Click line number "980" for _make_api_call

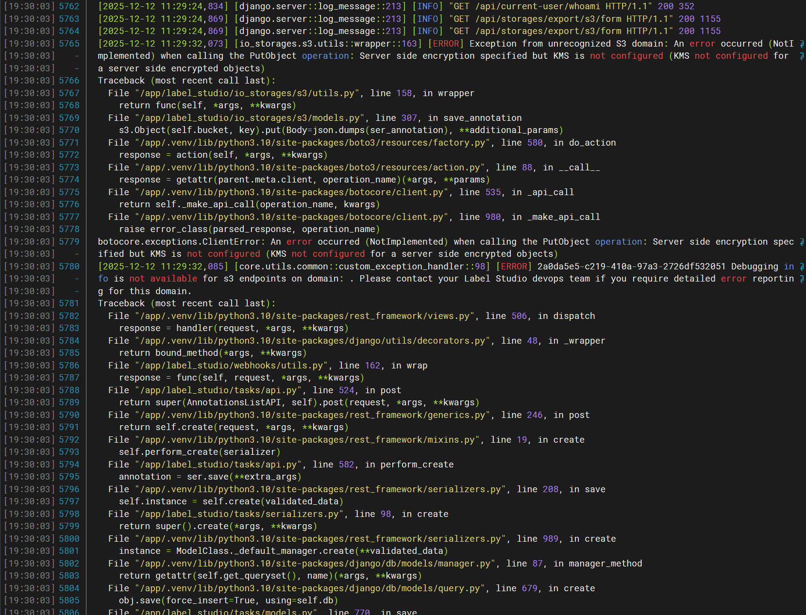pos(493,217)
